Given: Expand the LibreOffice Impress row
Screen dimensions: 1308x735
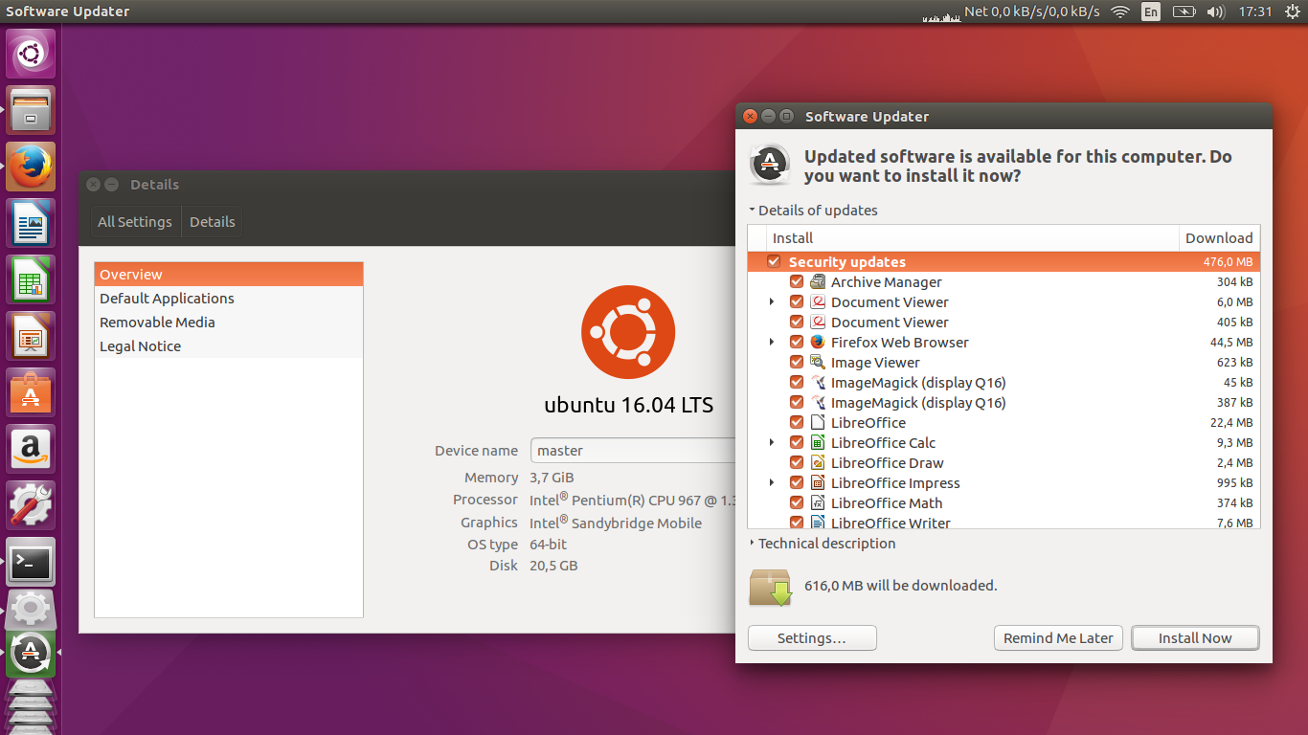Looking at the screenshot, I should (x=772, y=482).
